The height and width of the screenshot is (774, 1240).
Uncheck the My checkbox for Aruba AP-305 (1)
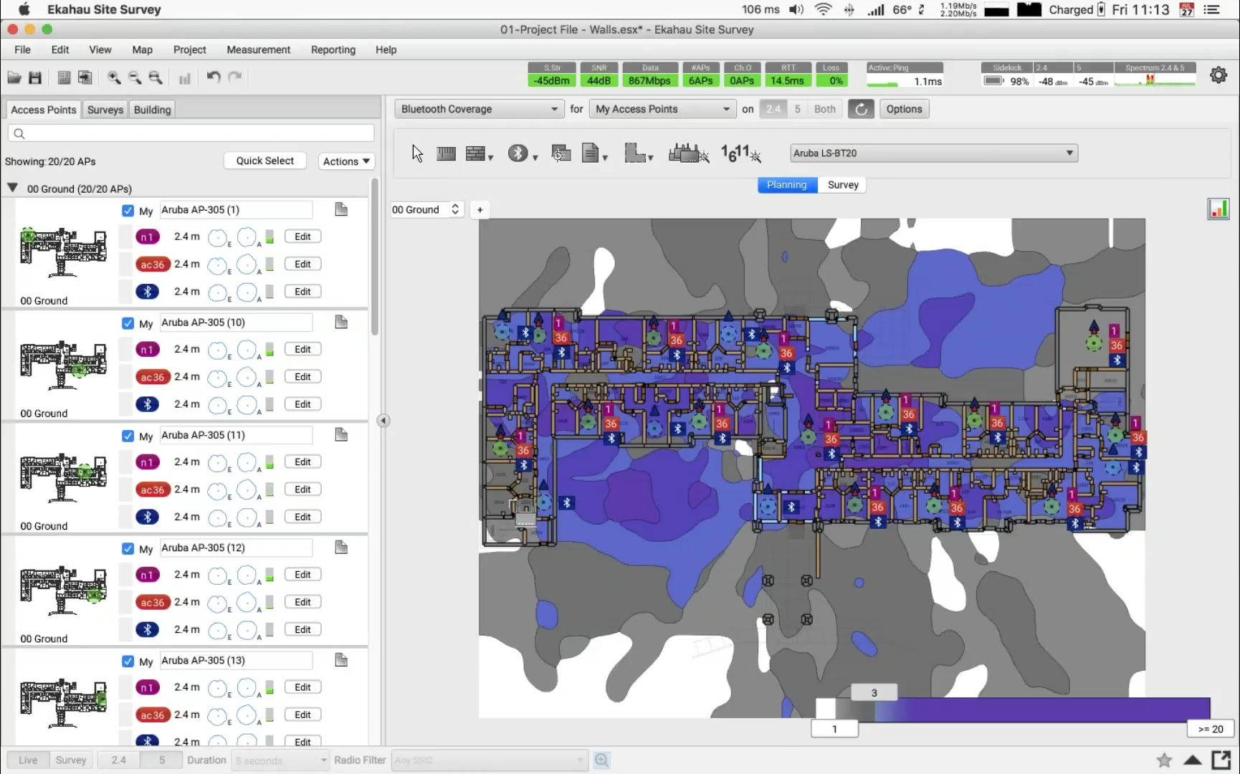click(x=128, y=211)
